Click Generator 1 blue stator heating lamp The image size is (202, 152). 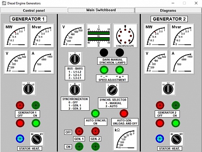pos(20,139)
